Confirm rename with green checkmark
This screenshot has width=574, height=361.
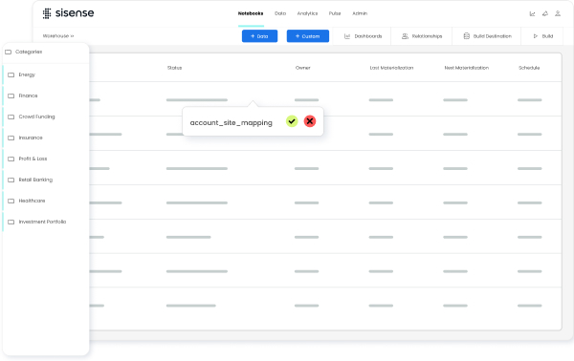[x=292, y=121]
